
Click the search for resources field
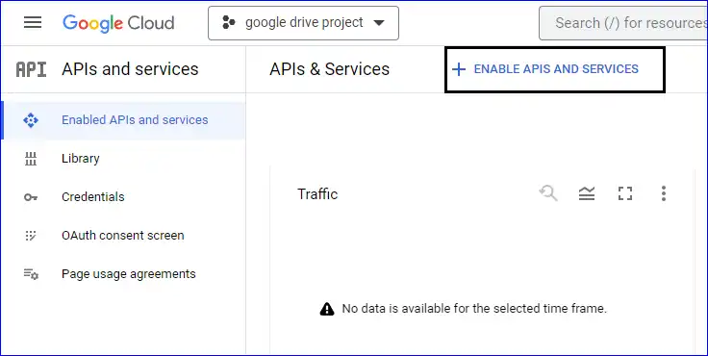click(623, 23)
